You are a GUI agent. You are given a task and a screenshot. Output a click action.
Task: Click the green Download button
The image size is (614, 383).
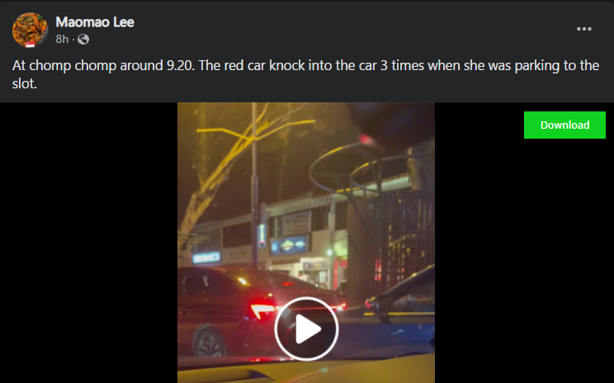click(564, 125)
